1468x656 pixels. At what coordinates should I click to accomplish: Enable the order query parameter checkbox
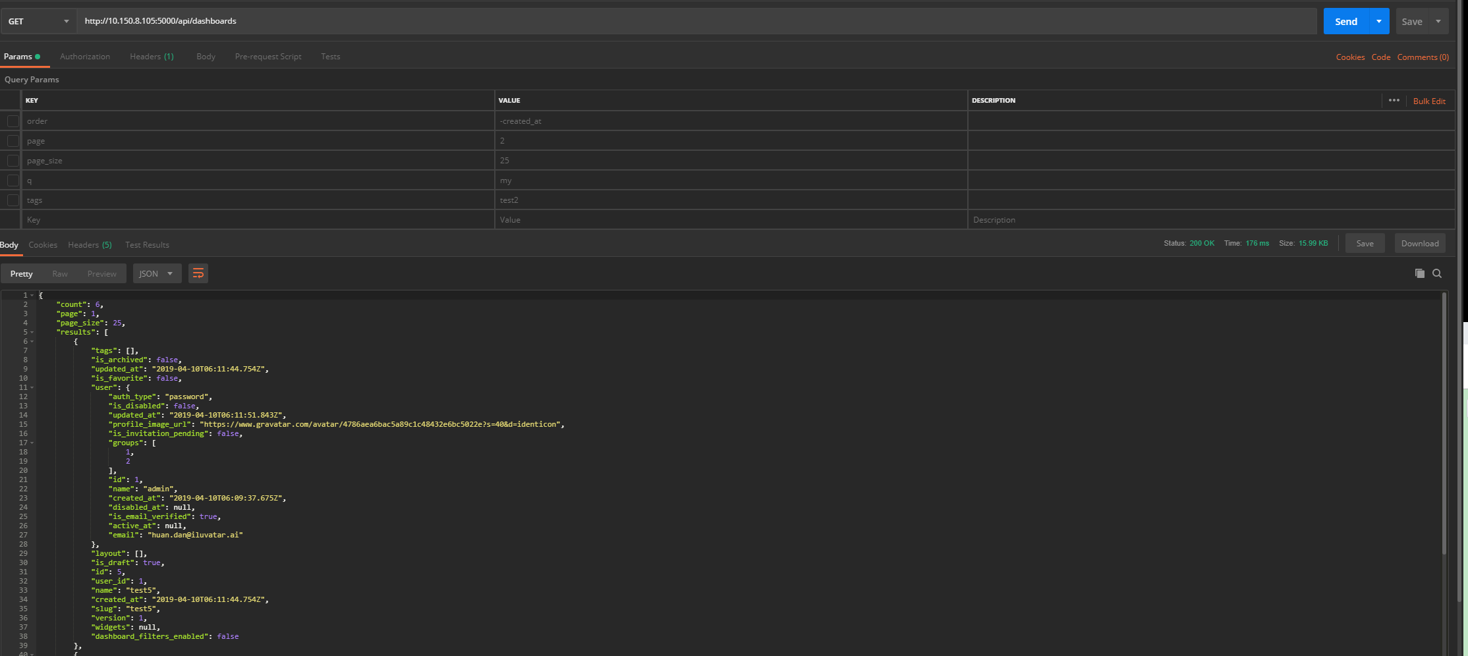pyautogui.click(x=13, y=121)
